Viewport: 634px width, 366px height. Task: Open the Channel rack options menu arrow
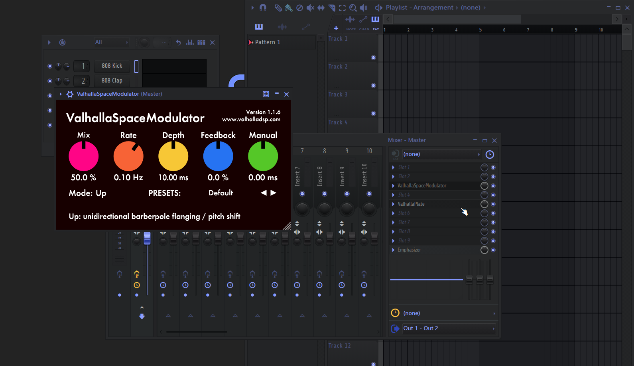click(49, 42)
